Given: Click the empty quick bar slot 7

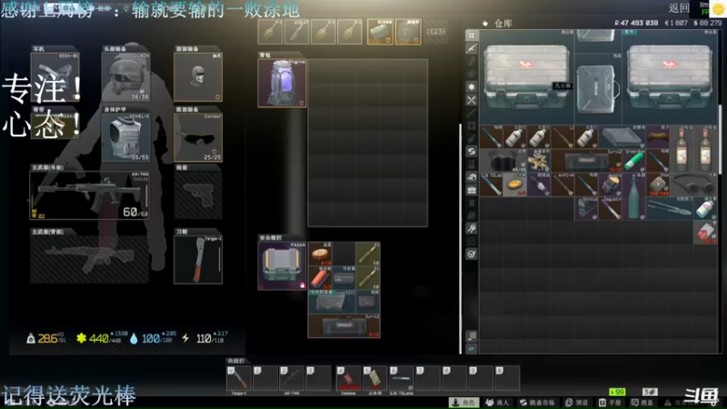Looking at the screenshot, I should 427,378.
